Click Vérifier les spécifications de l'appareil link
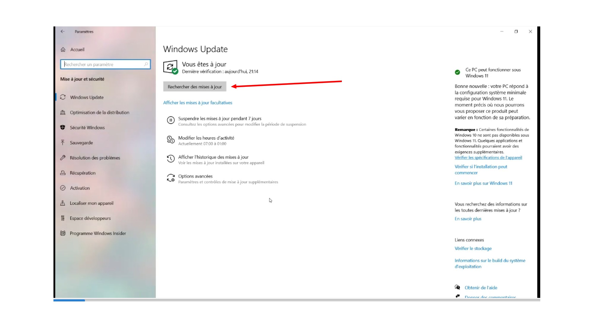594x327 pixels. [488, 158]
